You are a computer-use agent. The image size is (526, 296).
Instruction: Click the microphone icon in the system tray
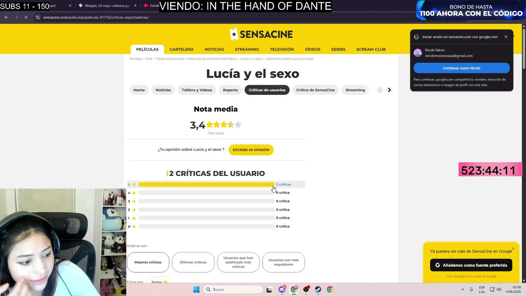click(472, 289)
